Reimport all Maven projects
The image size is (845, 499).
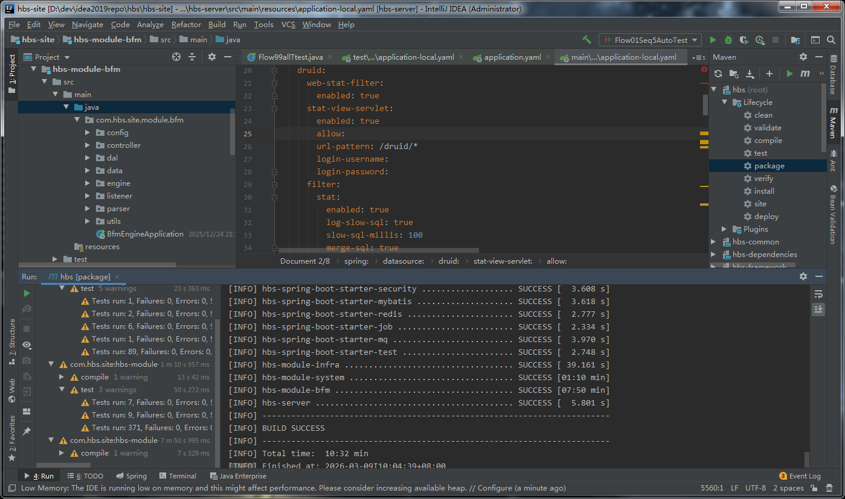click(718, 74)
